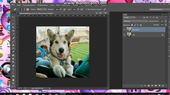Toggle smart object layer filter

point(157,18)
